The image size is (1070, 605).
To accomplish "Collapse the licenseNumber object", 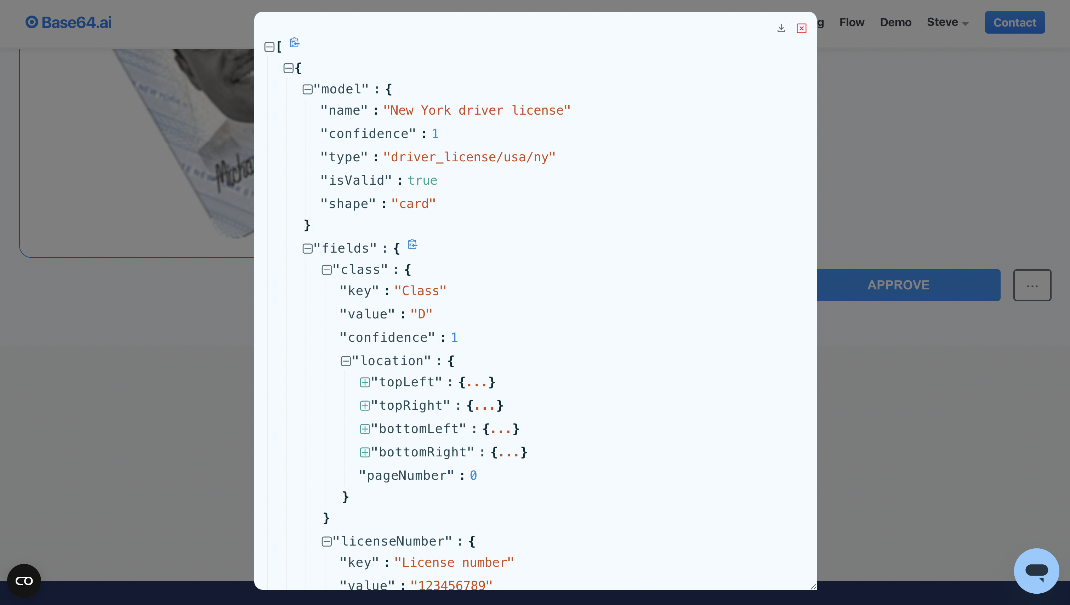I will point(327,541).
